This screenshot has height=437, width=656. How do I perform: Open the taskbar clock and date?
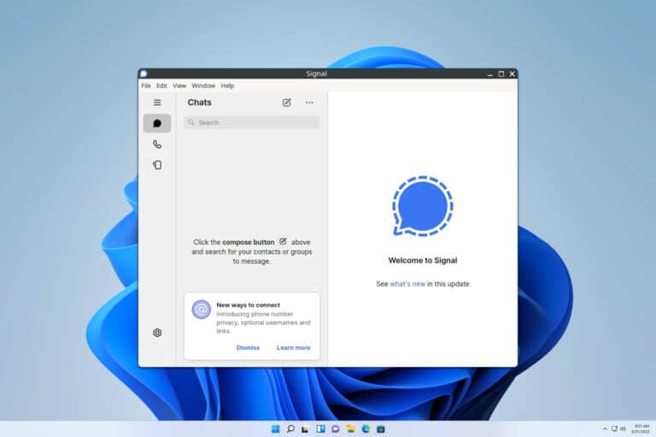click(x=641, y=428)
